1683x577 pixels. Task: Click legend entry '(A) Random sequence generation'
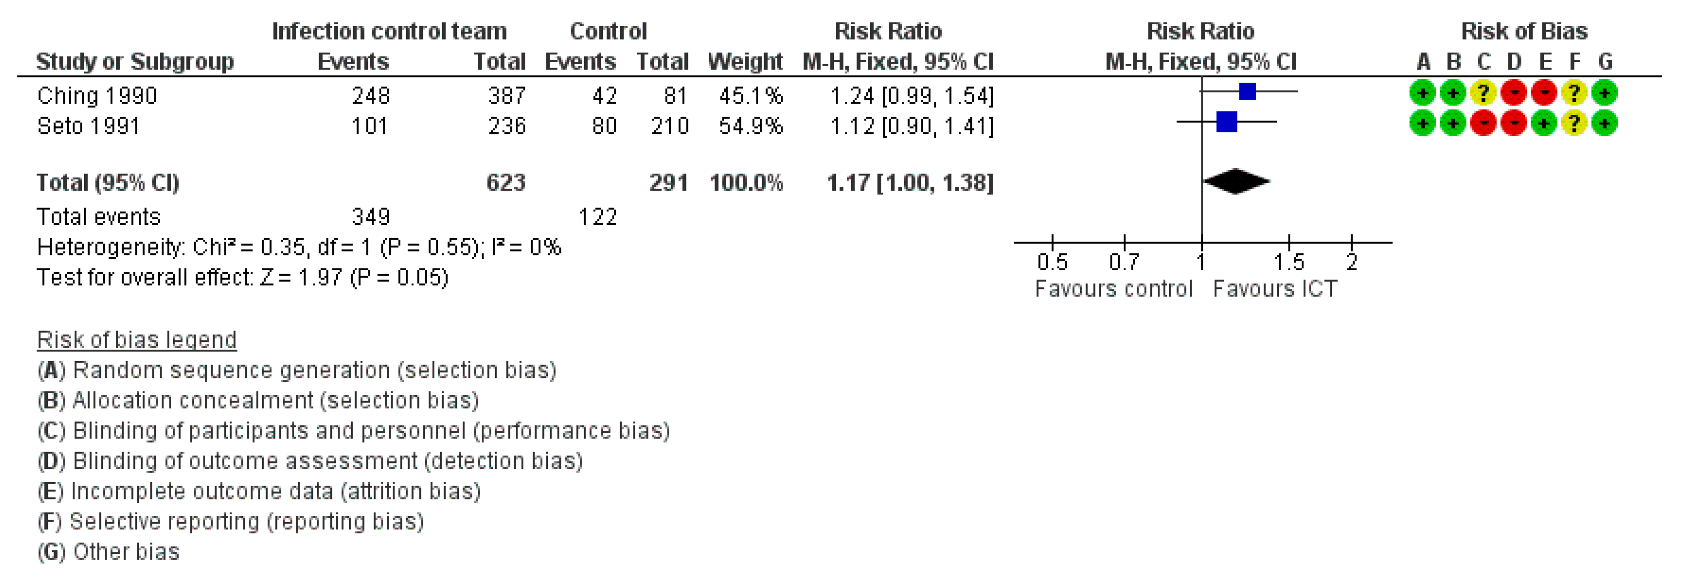click(297, 370)
